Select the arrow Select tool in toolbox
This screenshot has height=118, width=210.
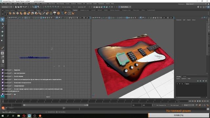[x=2, y=20]
